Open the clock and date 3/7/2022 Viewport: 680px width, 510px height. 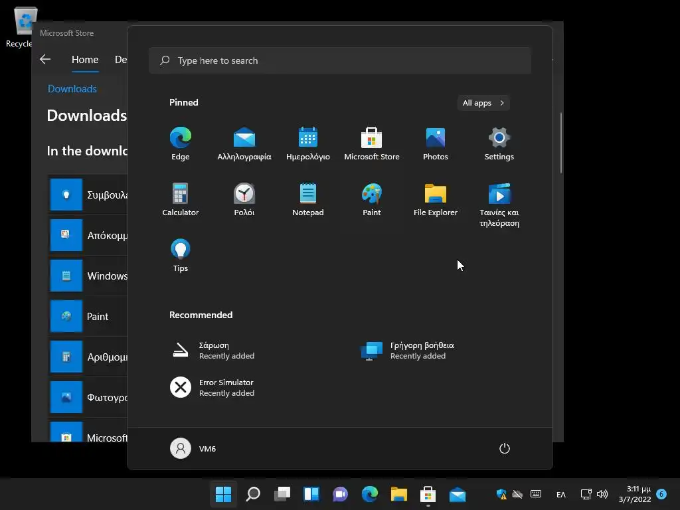point(634,494)
